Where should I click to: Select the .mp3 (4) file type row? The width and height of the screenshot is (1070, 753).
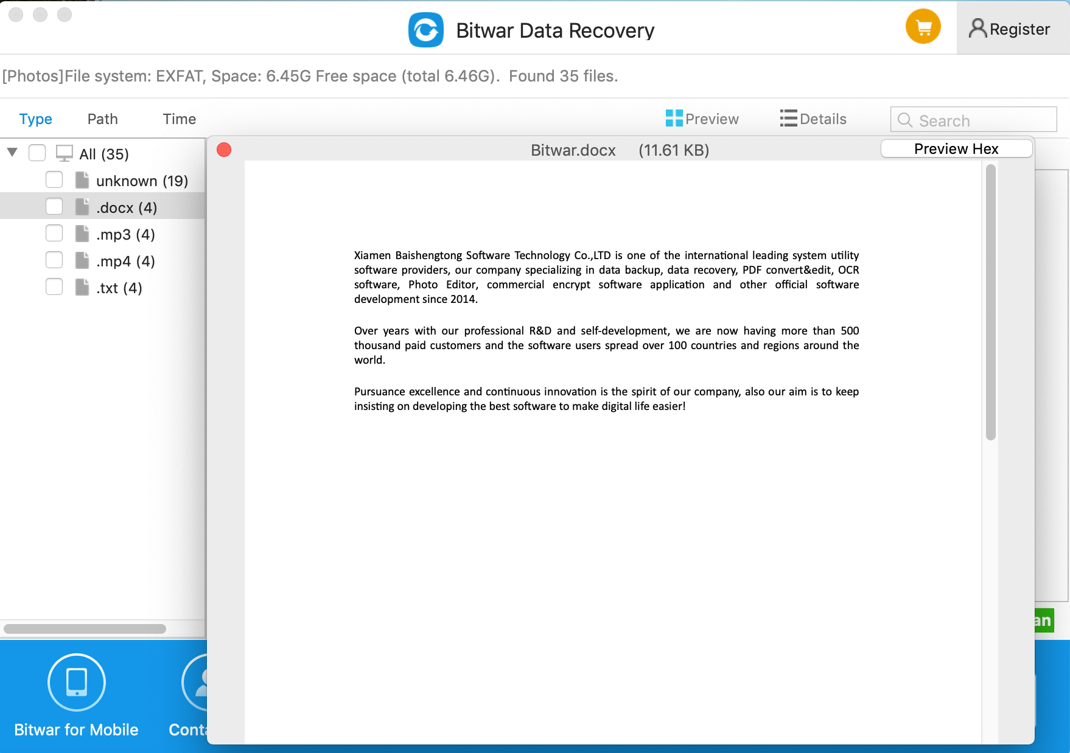click(102, 234)
